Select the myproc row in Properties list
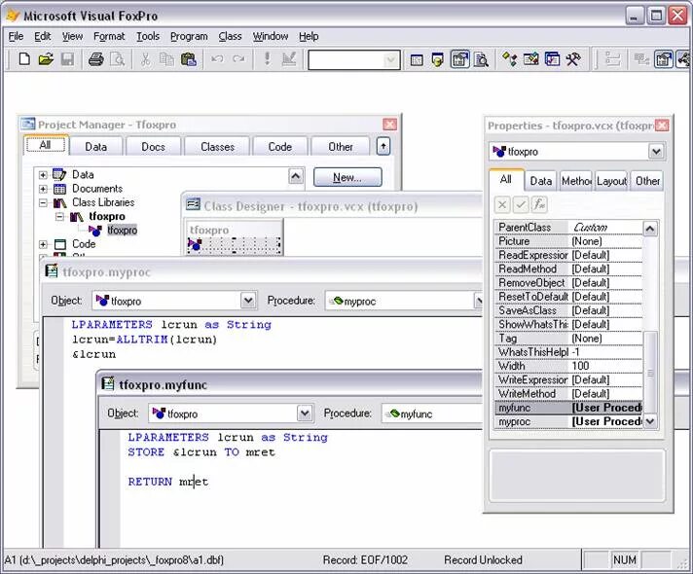This screenshot has height=574, width=693. click(x=568, y=421)
